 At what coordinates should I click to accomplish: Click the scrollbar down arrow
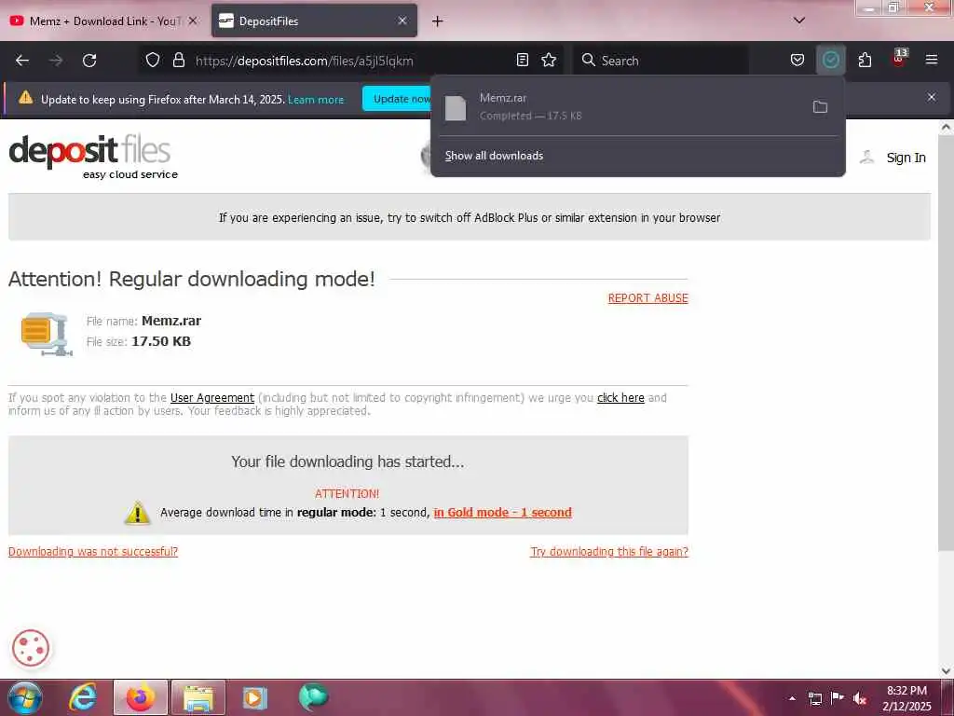946,670
